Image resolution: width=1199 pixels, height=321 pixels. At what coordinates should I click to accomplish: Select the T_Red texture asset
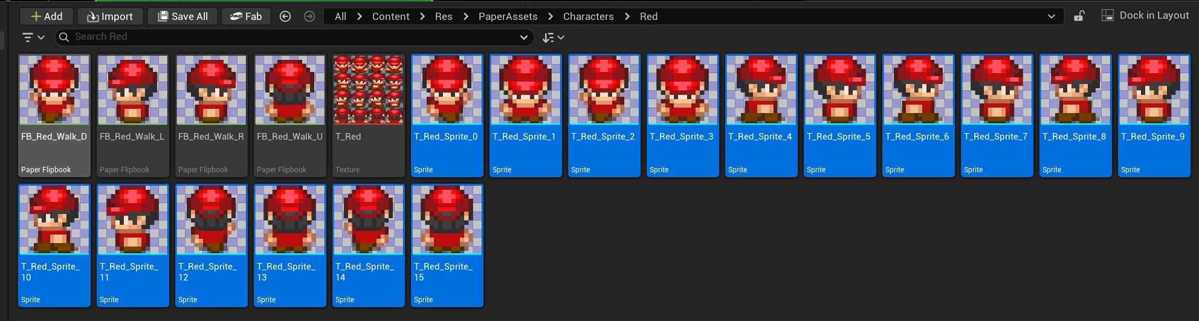pos(369,115)
